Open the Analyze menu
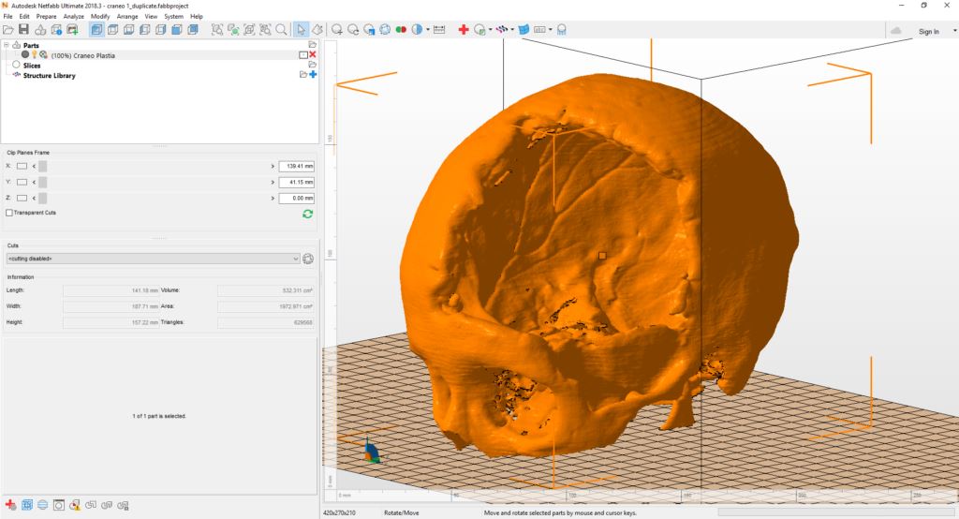959x519 pixels. 74,17
